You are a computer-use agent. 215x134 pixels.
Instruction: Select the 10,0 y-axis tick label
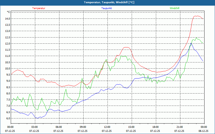pos(7,68)
